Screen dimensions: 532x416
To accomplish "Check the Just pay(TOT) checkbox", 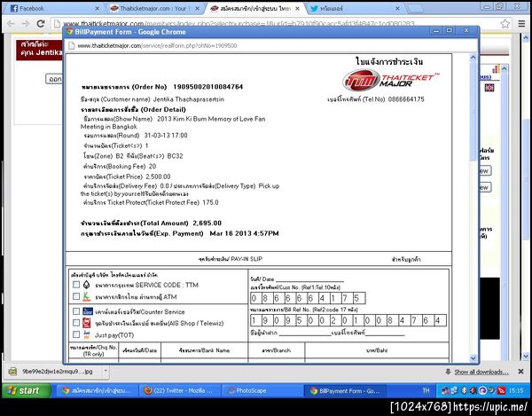I will click(x=76, y=334).
